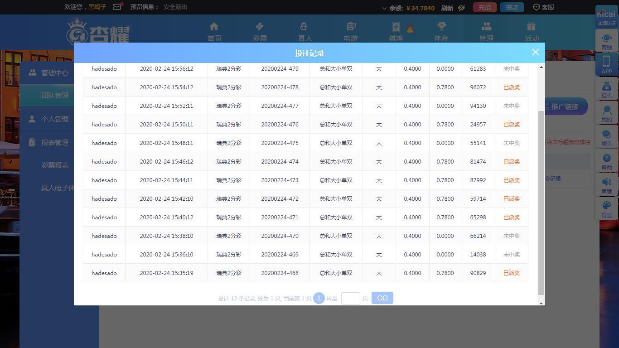This screenshot has height=348, width=619.
Task: Open the 活动 promotions gift section
Action: [532, 32]
